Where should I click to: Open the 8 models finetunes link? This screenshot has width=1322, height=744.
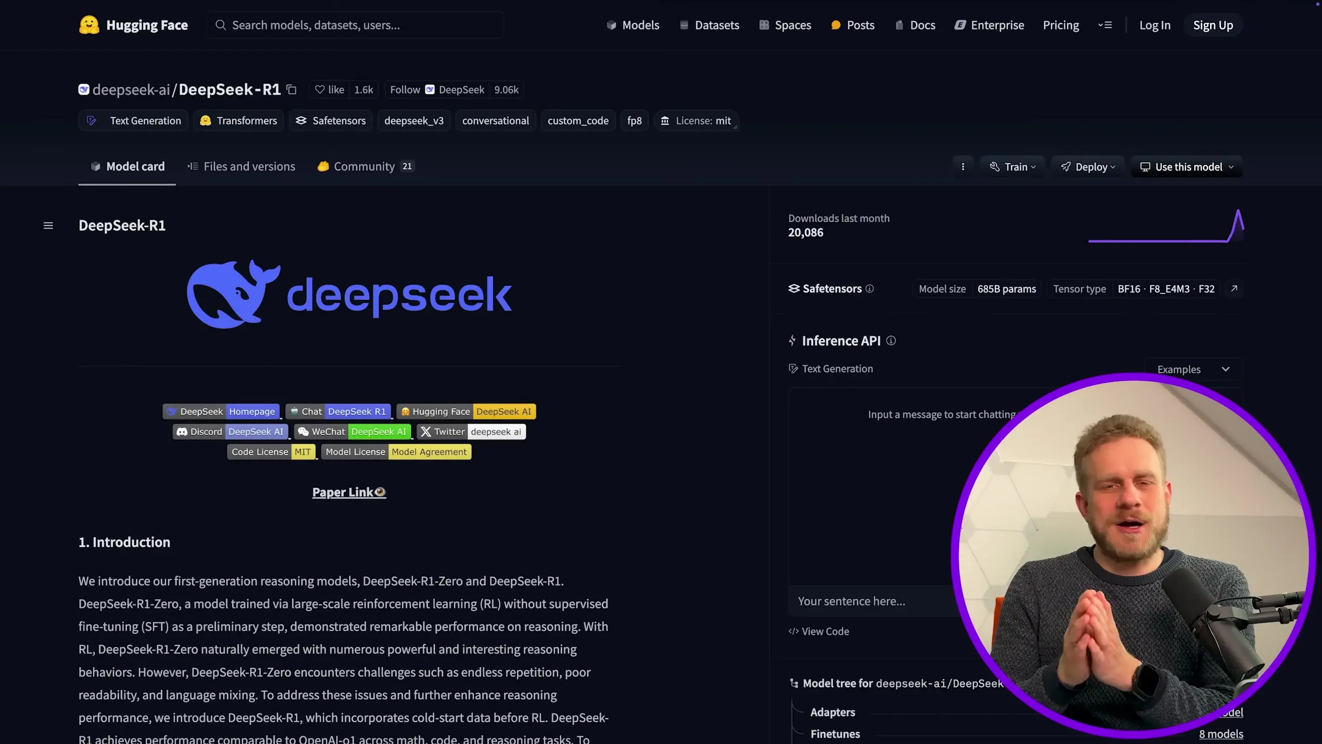click(1221, 734)
